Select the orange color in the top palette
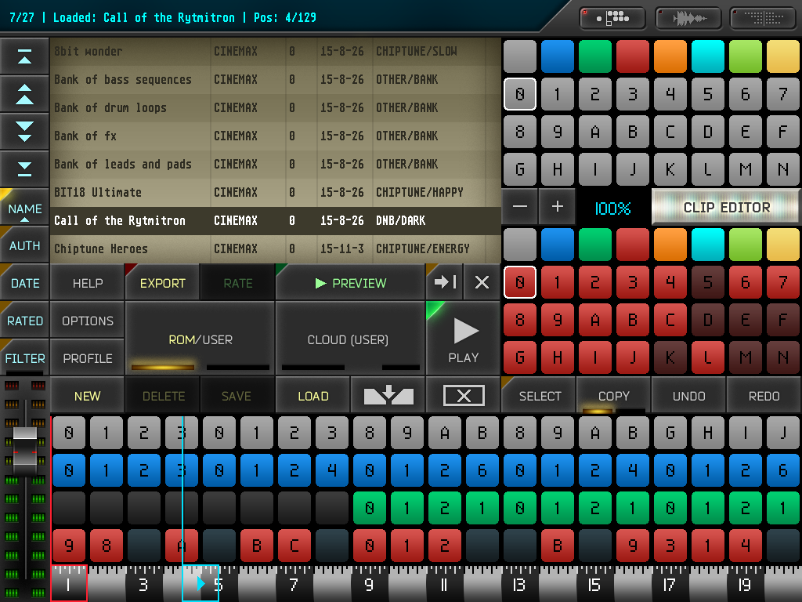 click(670, 56)
